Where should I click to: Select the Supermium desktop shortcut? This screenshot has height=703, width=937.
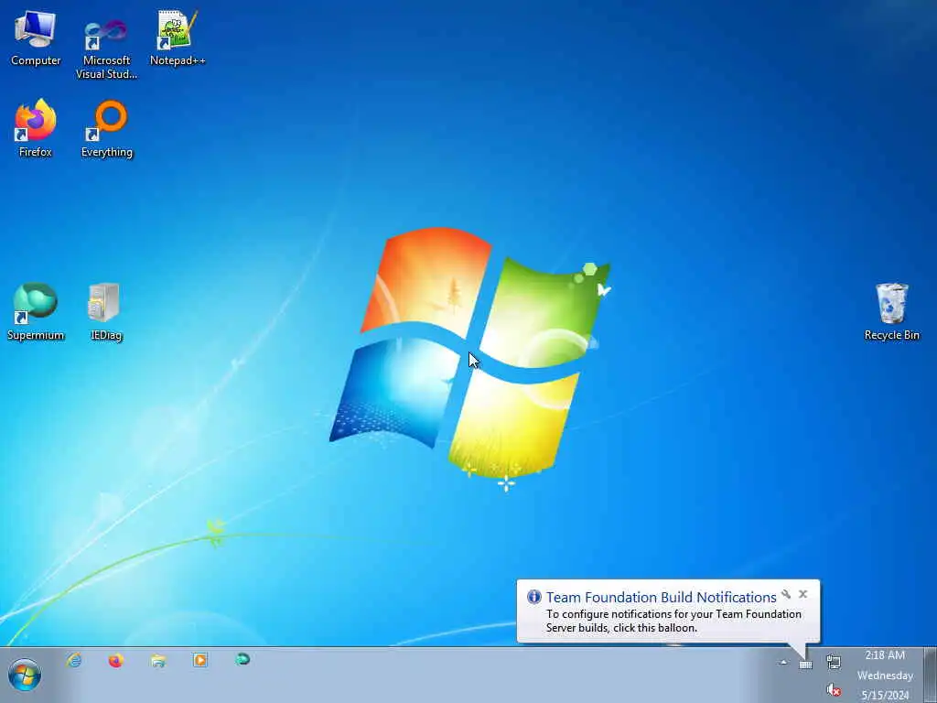(36, 312)
